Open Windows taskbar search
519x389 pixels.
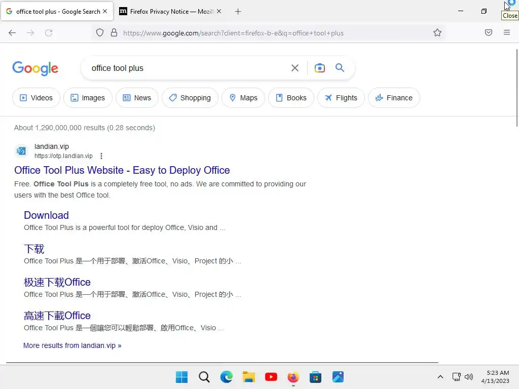pos(204,377)
